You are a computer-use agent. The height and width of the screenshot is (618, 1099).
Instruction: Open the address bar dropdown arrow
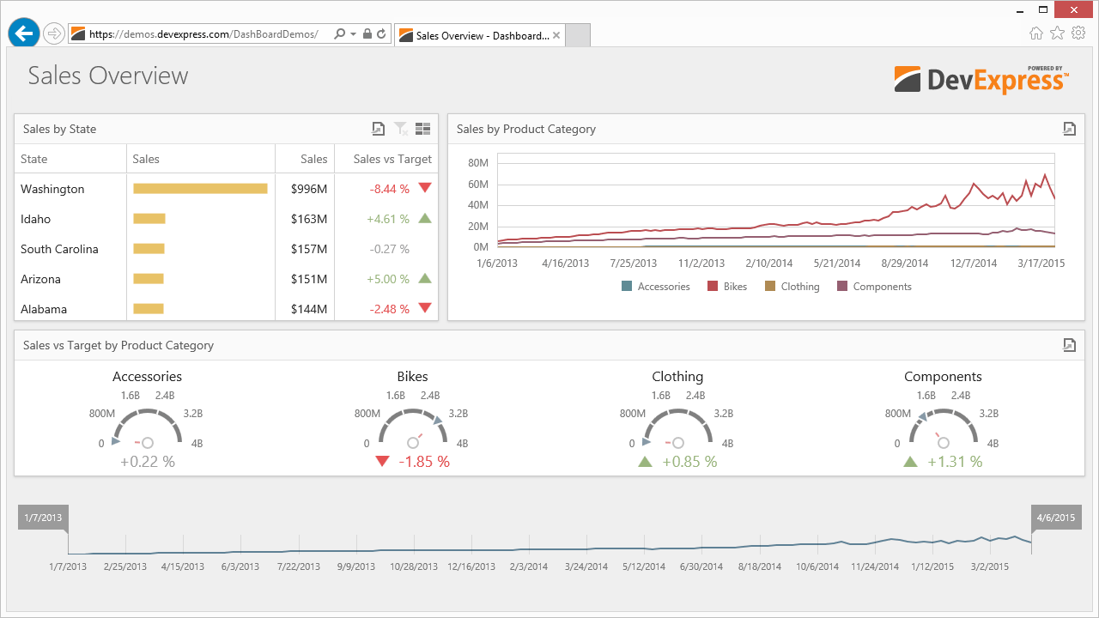(x=353, y=34)
